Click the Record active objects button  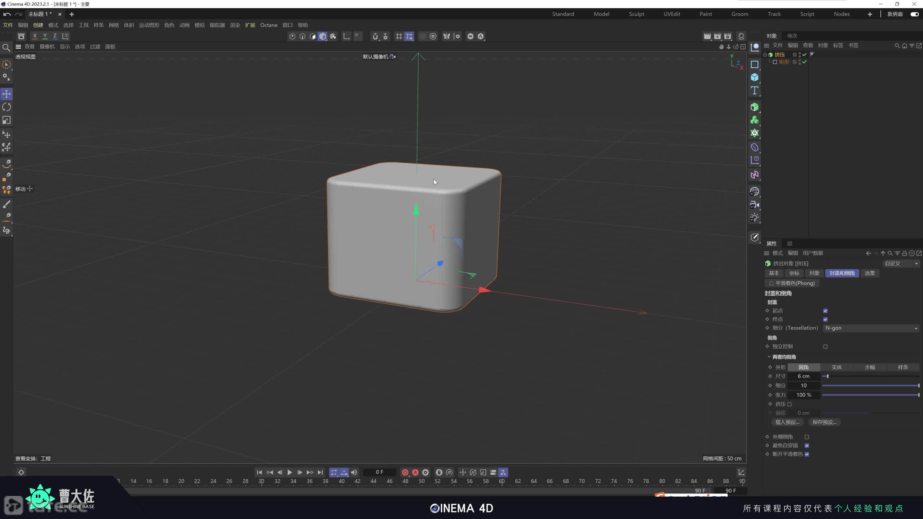click(405, 472)
